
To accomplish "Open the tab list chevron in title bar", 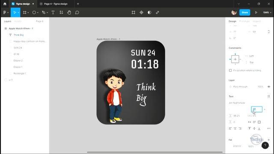I will tap(238, 4).
